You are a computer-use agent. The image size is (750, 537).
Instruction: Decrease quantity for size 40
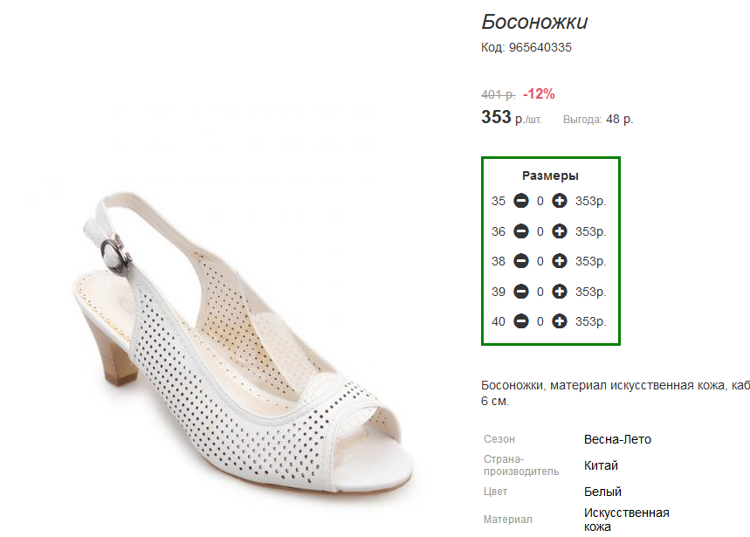pyautogui.click(x=521, y=321)
